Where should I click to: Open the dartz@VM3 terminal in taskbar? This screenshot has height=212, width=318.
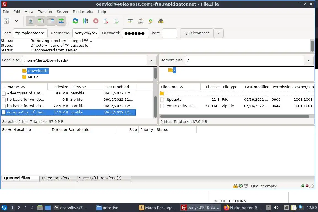pos(70,208)
